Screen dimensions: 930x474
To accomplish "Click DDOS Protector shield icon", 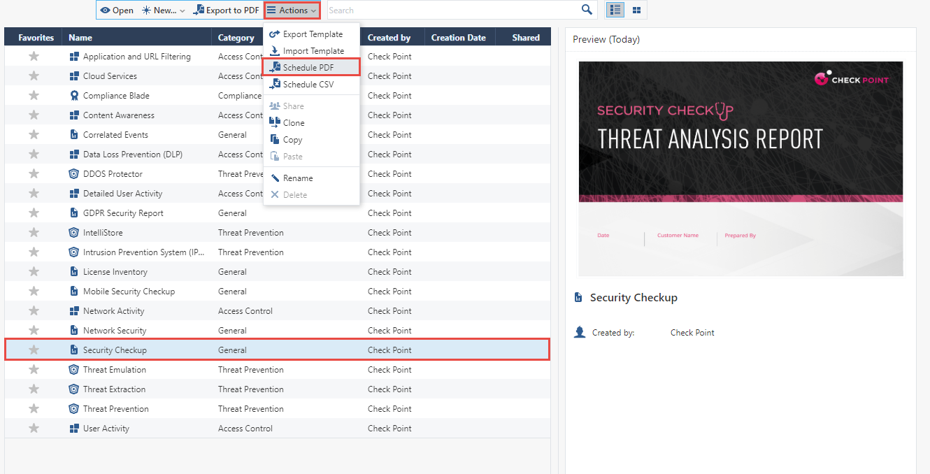I will click(74, 174).
